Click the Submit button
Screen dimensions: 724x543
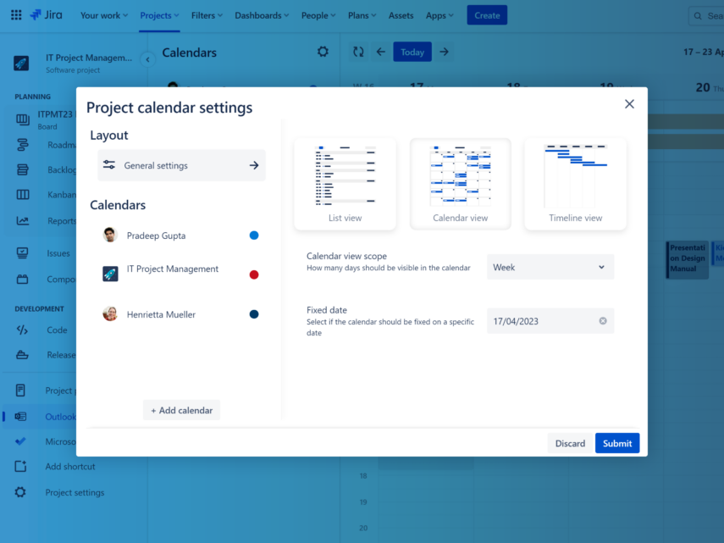(x=616, y=443)
